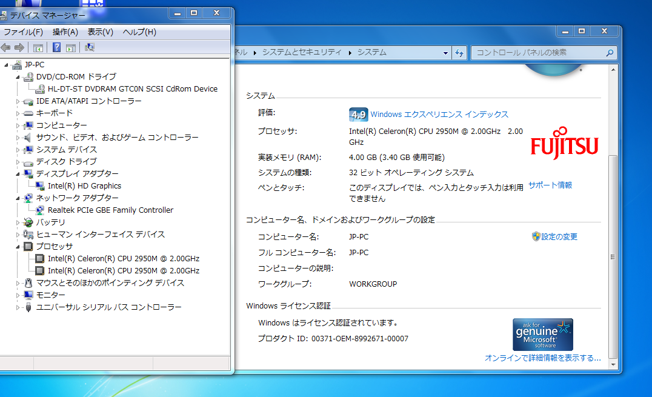Collapse the ネットワーク アダプター node
This screenshot has height=397, width=652.
click(18, 198)
